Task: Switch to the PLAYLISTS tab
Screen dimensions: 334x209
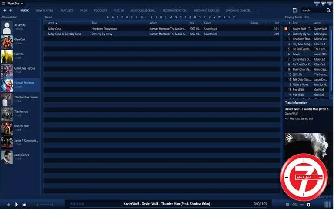Action: [x=67, y=10]
